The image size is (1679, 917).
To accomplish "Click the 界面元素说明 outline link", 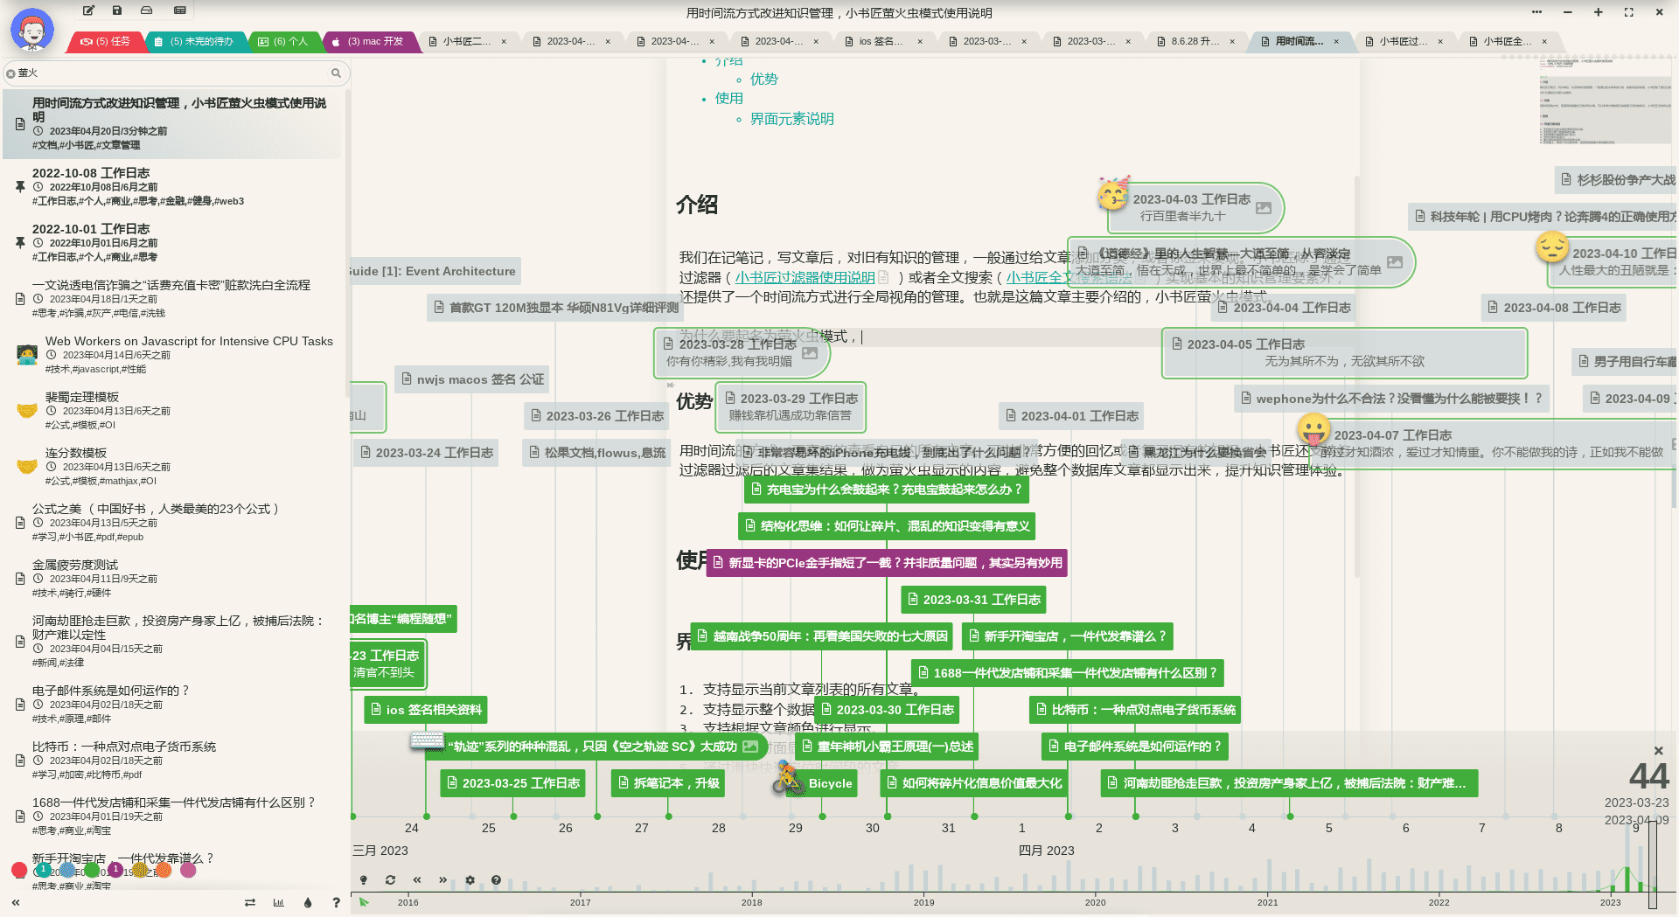I will 791,119.
